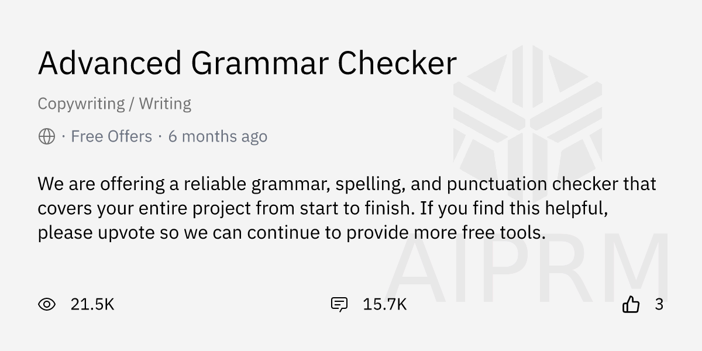The width and height of the screenshot is (702, 351).
Task: Click the phrase "more free tools"
Action: (479, 233)
